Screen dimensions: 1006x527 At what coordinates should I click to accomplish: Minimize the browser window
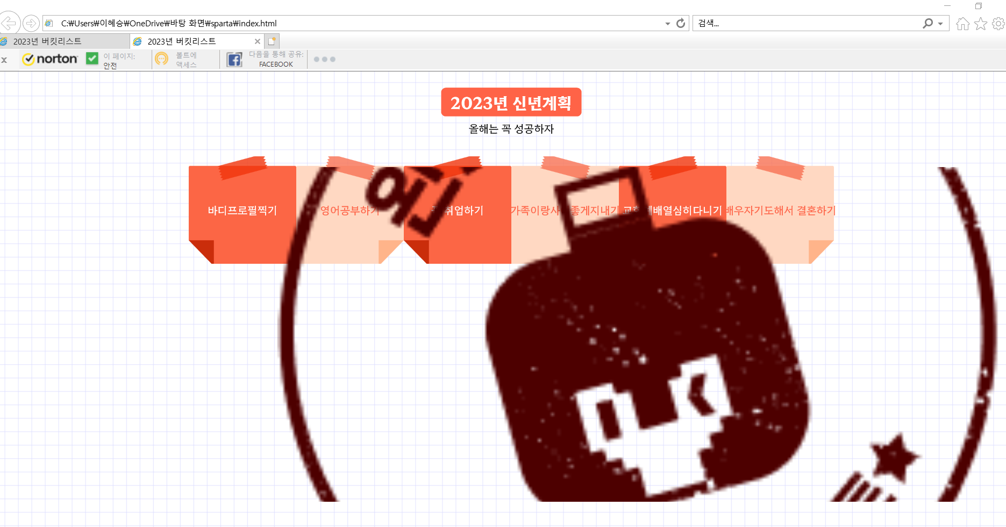tap(947, 6)
